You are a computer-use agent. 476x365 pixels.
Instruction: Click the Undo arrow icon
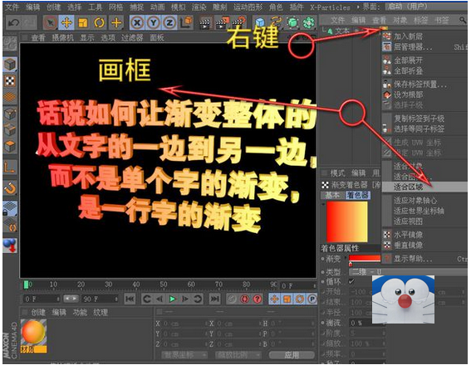pyautogui.click(x=13, y=23)
